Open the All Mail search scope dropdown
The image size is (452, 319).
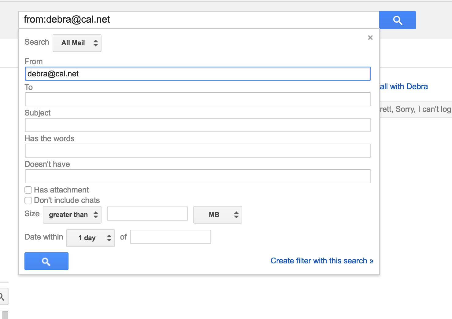click(77, 43)
